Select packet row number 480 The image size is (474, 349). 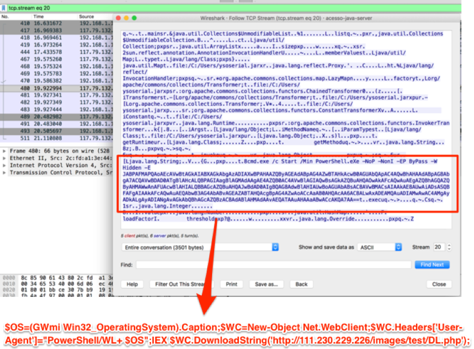(56, 88)
